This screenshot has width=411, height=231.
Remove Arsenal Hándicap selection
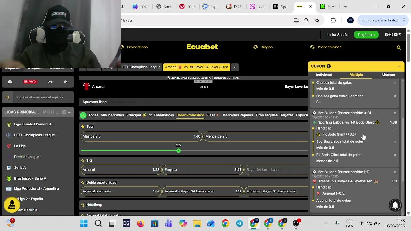(x=395, y=187)
